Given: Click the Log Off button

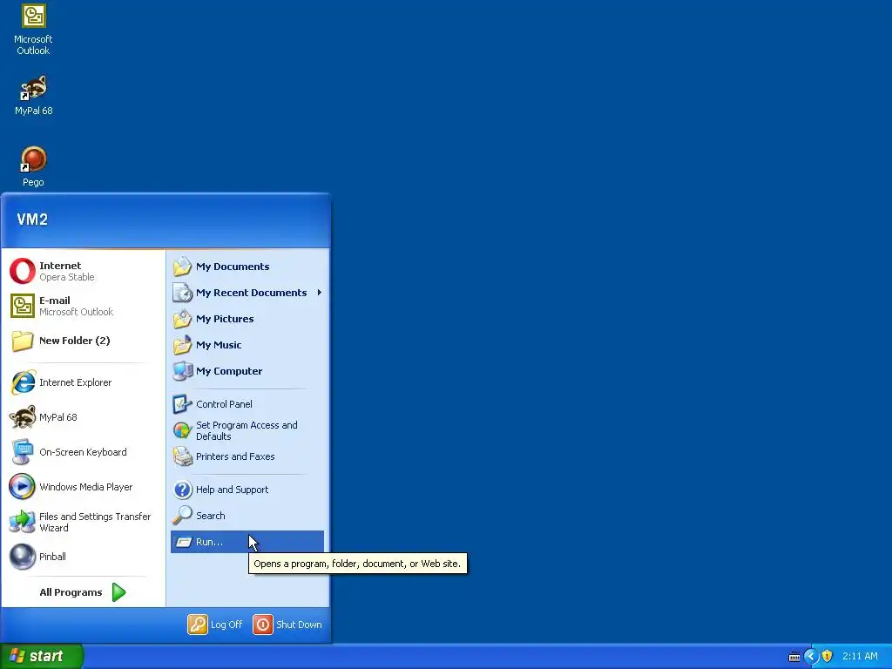Looking at the screenshot, I should [x=215, y=624].
